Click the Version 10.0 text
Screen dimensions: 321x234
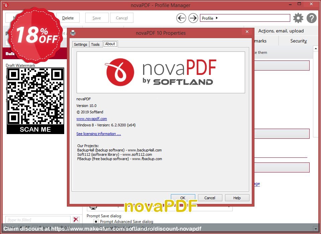click(x=86, y=106)
